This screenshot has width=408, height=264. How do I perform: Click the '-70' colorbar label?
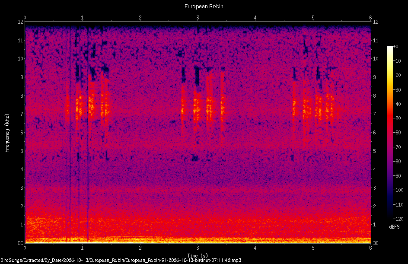(x=397, y=147)
